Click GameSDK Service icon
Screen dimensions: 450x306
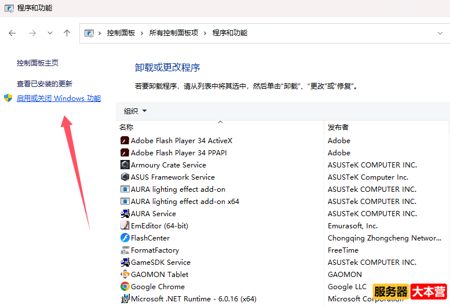(x=125, y=262)
